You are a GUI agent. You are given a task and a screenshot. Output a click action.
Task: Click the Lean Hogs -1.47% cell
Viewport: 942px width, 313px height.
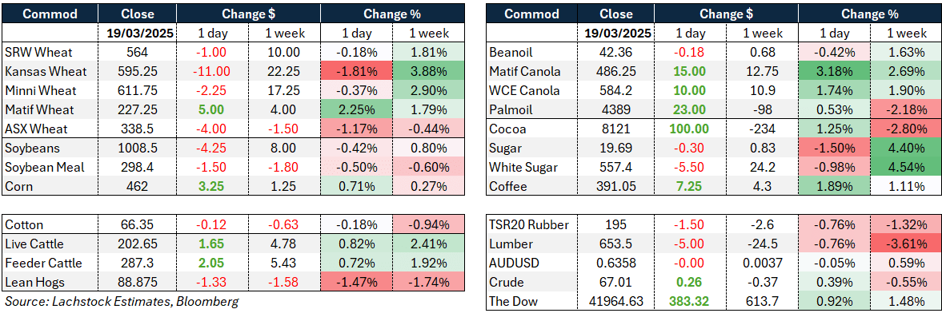click(356, 283)
